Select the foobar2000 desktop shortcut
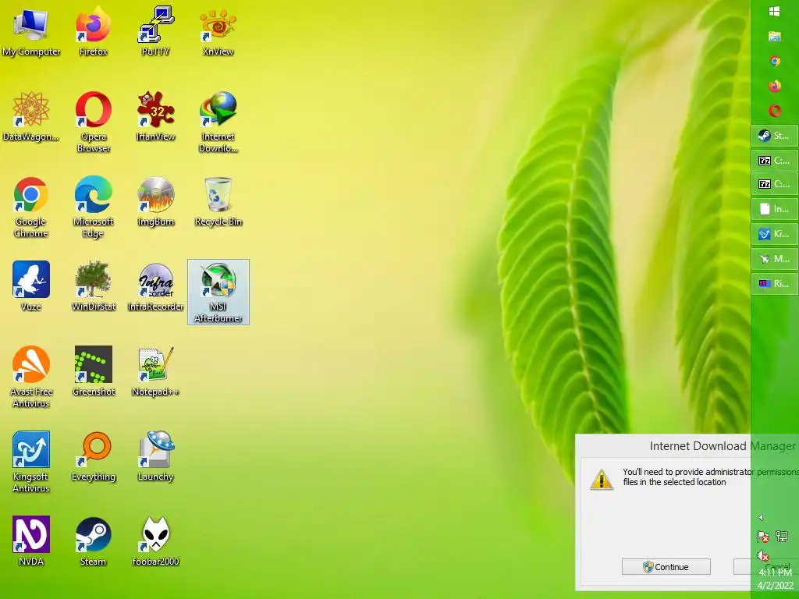 click(155, 541)
